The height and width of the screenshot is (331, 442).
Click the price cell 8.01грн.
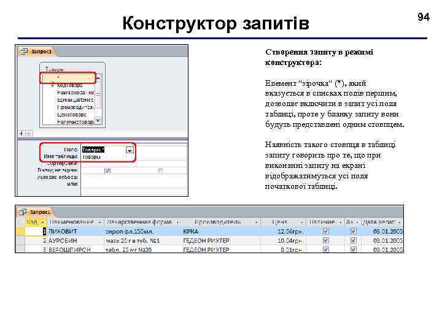click(x=284, y=249)
